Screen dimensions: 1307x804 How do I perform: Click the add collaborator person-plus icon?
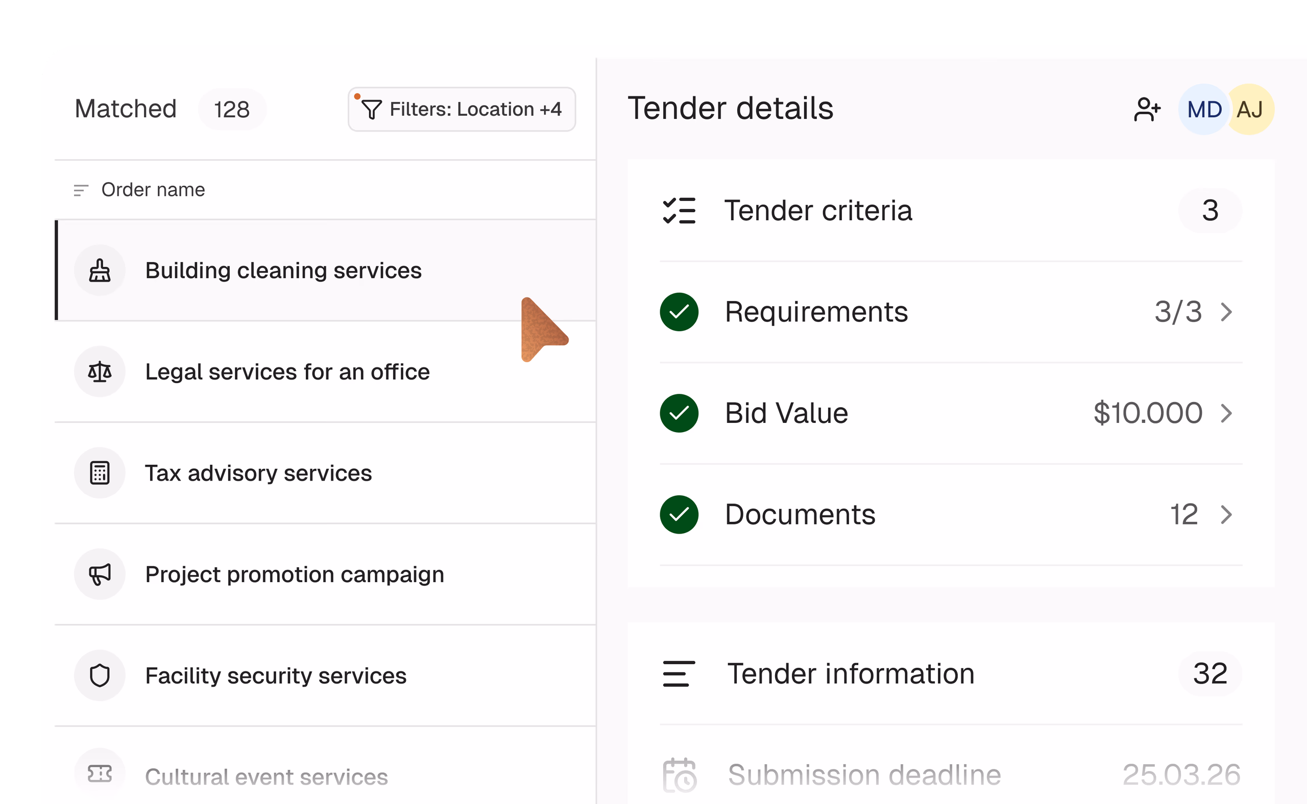tap(1147, 109)
